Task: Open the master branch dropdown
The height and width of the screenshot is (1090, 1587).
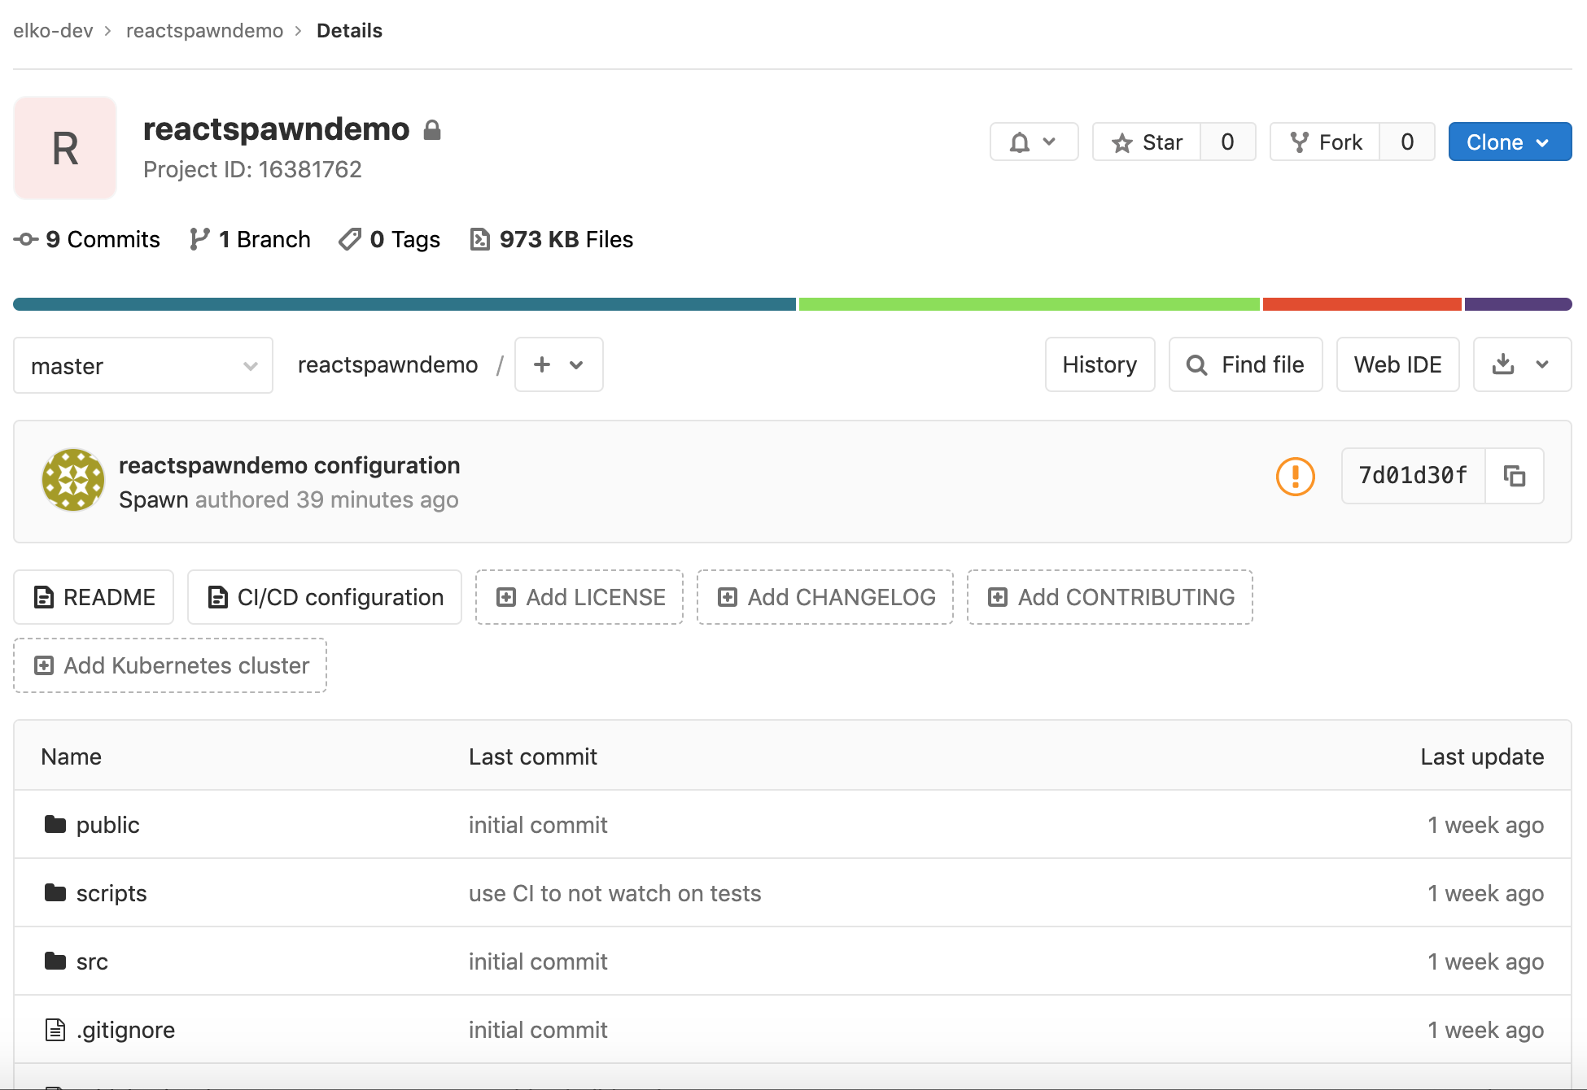Action: coord(143,366)
